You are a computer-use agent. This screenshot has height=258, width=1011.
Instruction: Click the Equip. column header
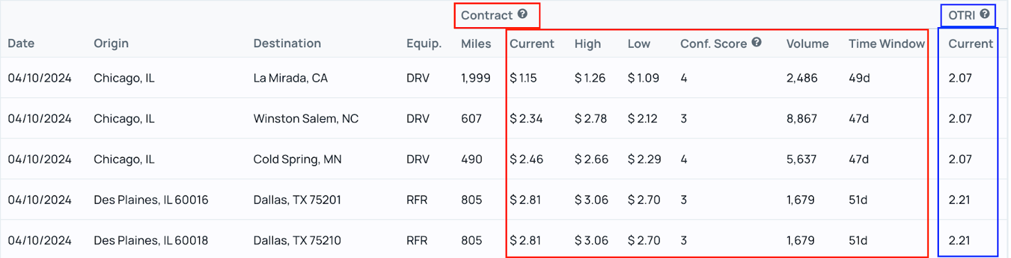click(x=424, y=44)
